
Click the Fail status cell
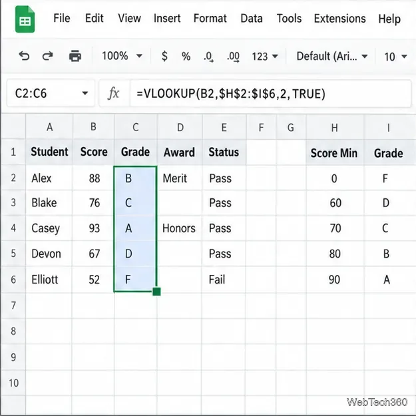(224, 280)
